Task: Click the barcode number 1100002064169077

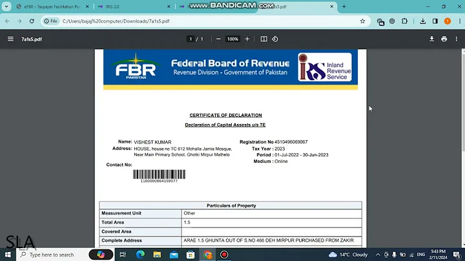Action: (159, 181)
